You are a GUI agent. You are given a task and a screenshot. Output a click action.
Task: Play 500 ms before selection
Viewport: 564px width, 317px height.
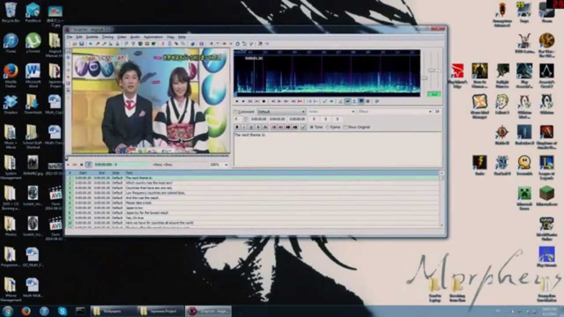point(273,101)
